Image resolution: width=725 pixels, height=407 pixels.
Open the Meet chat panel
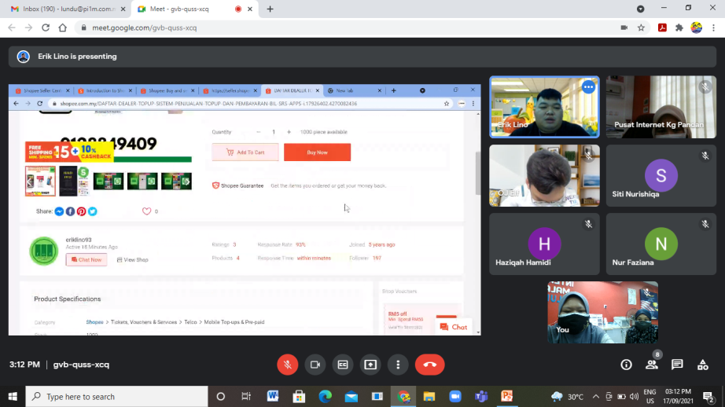[x=677, y=365]
